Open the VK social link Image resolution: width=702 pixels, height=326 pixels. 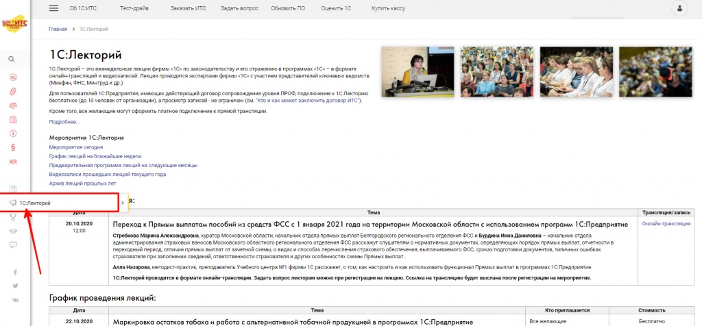[15, 299]
